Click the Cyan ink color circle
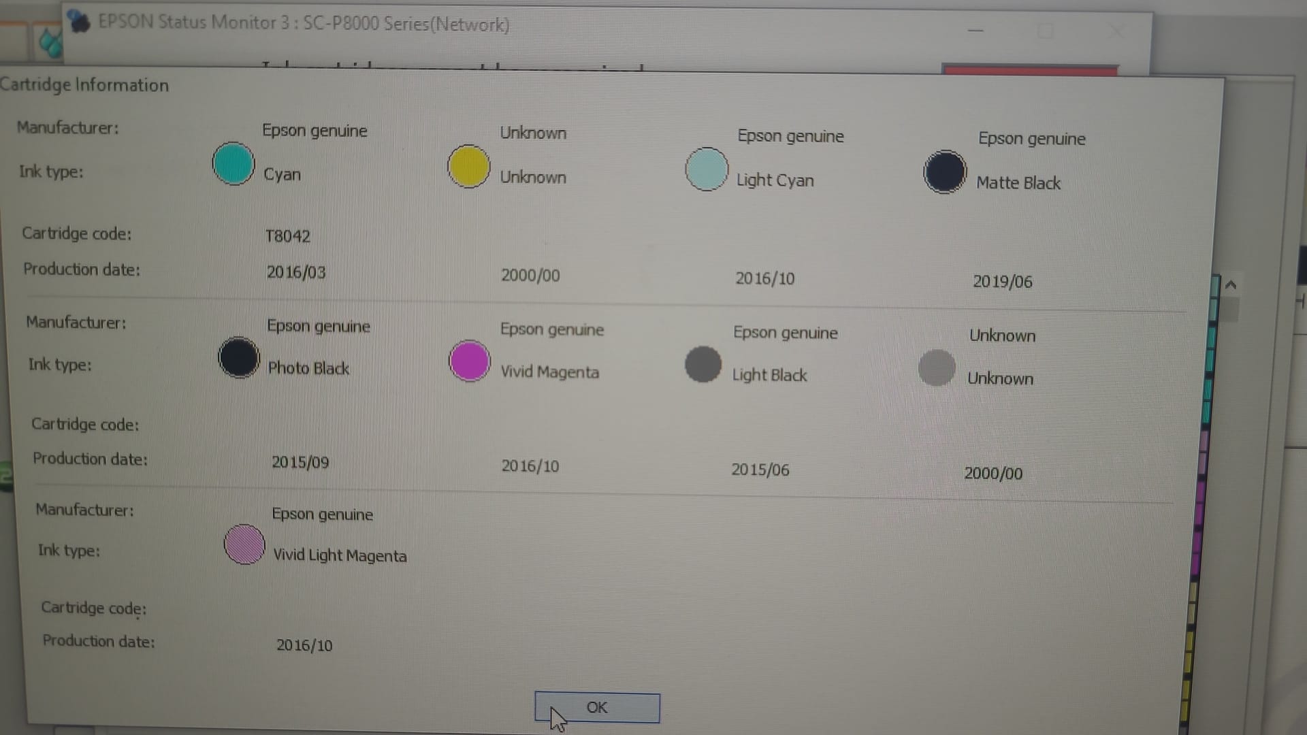 (233, 163)
